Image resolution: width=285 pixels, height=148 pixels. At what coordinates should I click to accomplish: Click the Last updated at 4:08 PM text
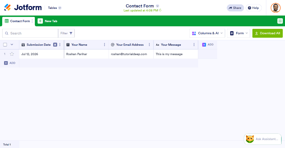click(x=141, y=10)
